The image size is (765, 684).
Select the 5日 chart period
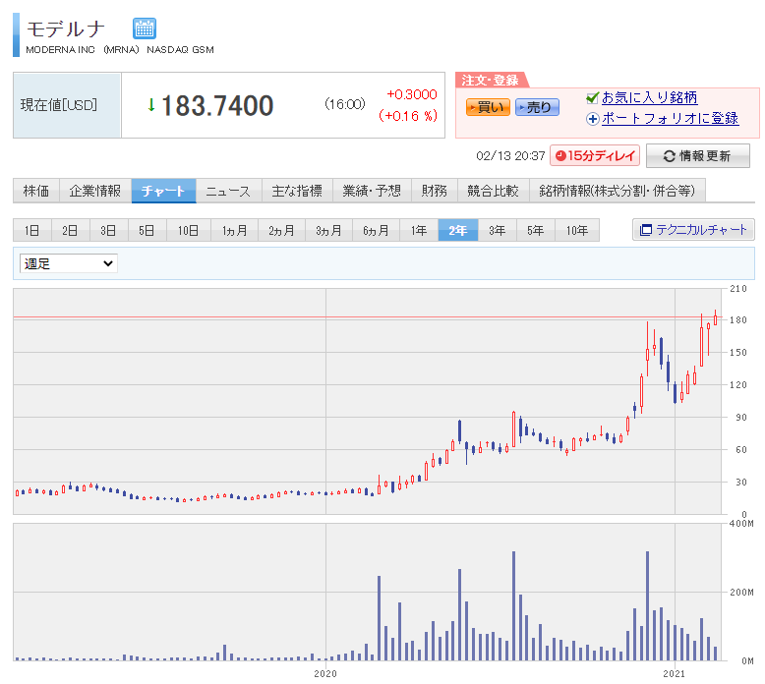[147, 230]
